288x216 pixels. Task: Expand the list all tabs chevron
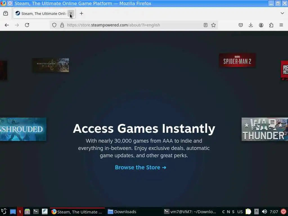282,13
